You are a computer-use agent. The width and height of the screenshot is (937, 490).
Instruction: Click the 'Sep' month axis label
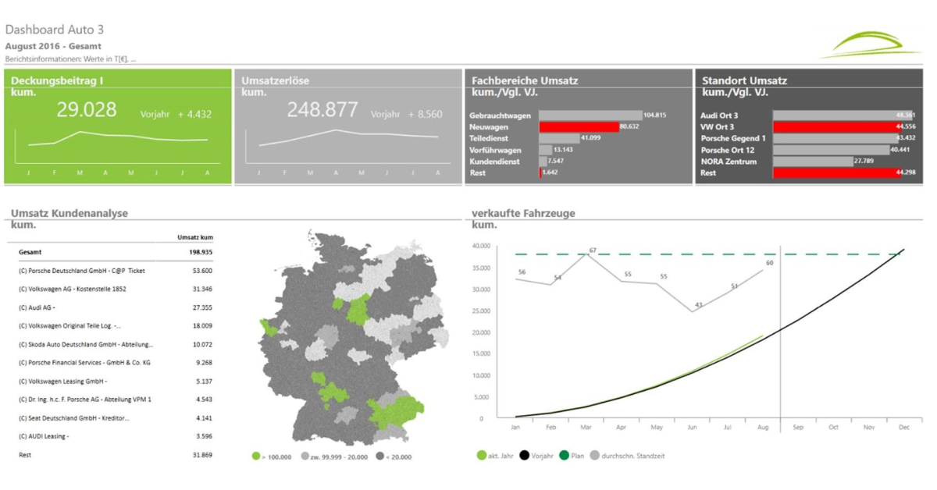(798, 428)
